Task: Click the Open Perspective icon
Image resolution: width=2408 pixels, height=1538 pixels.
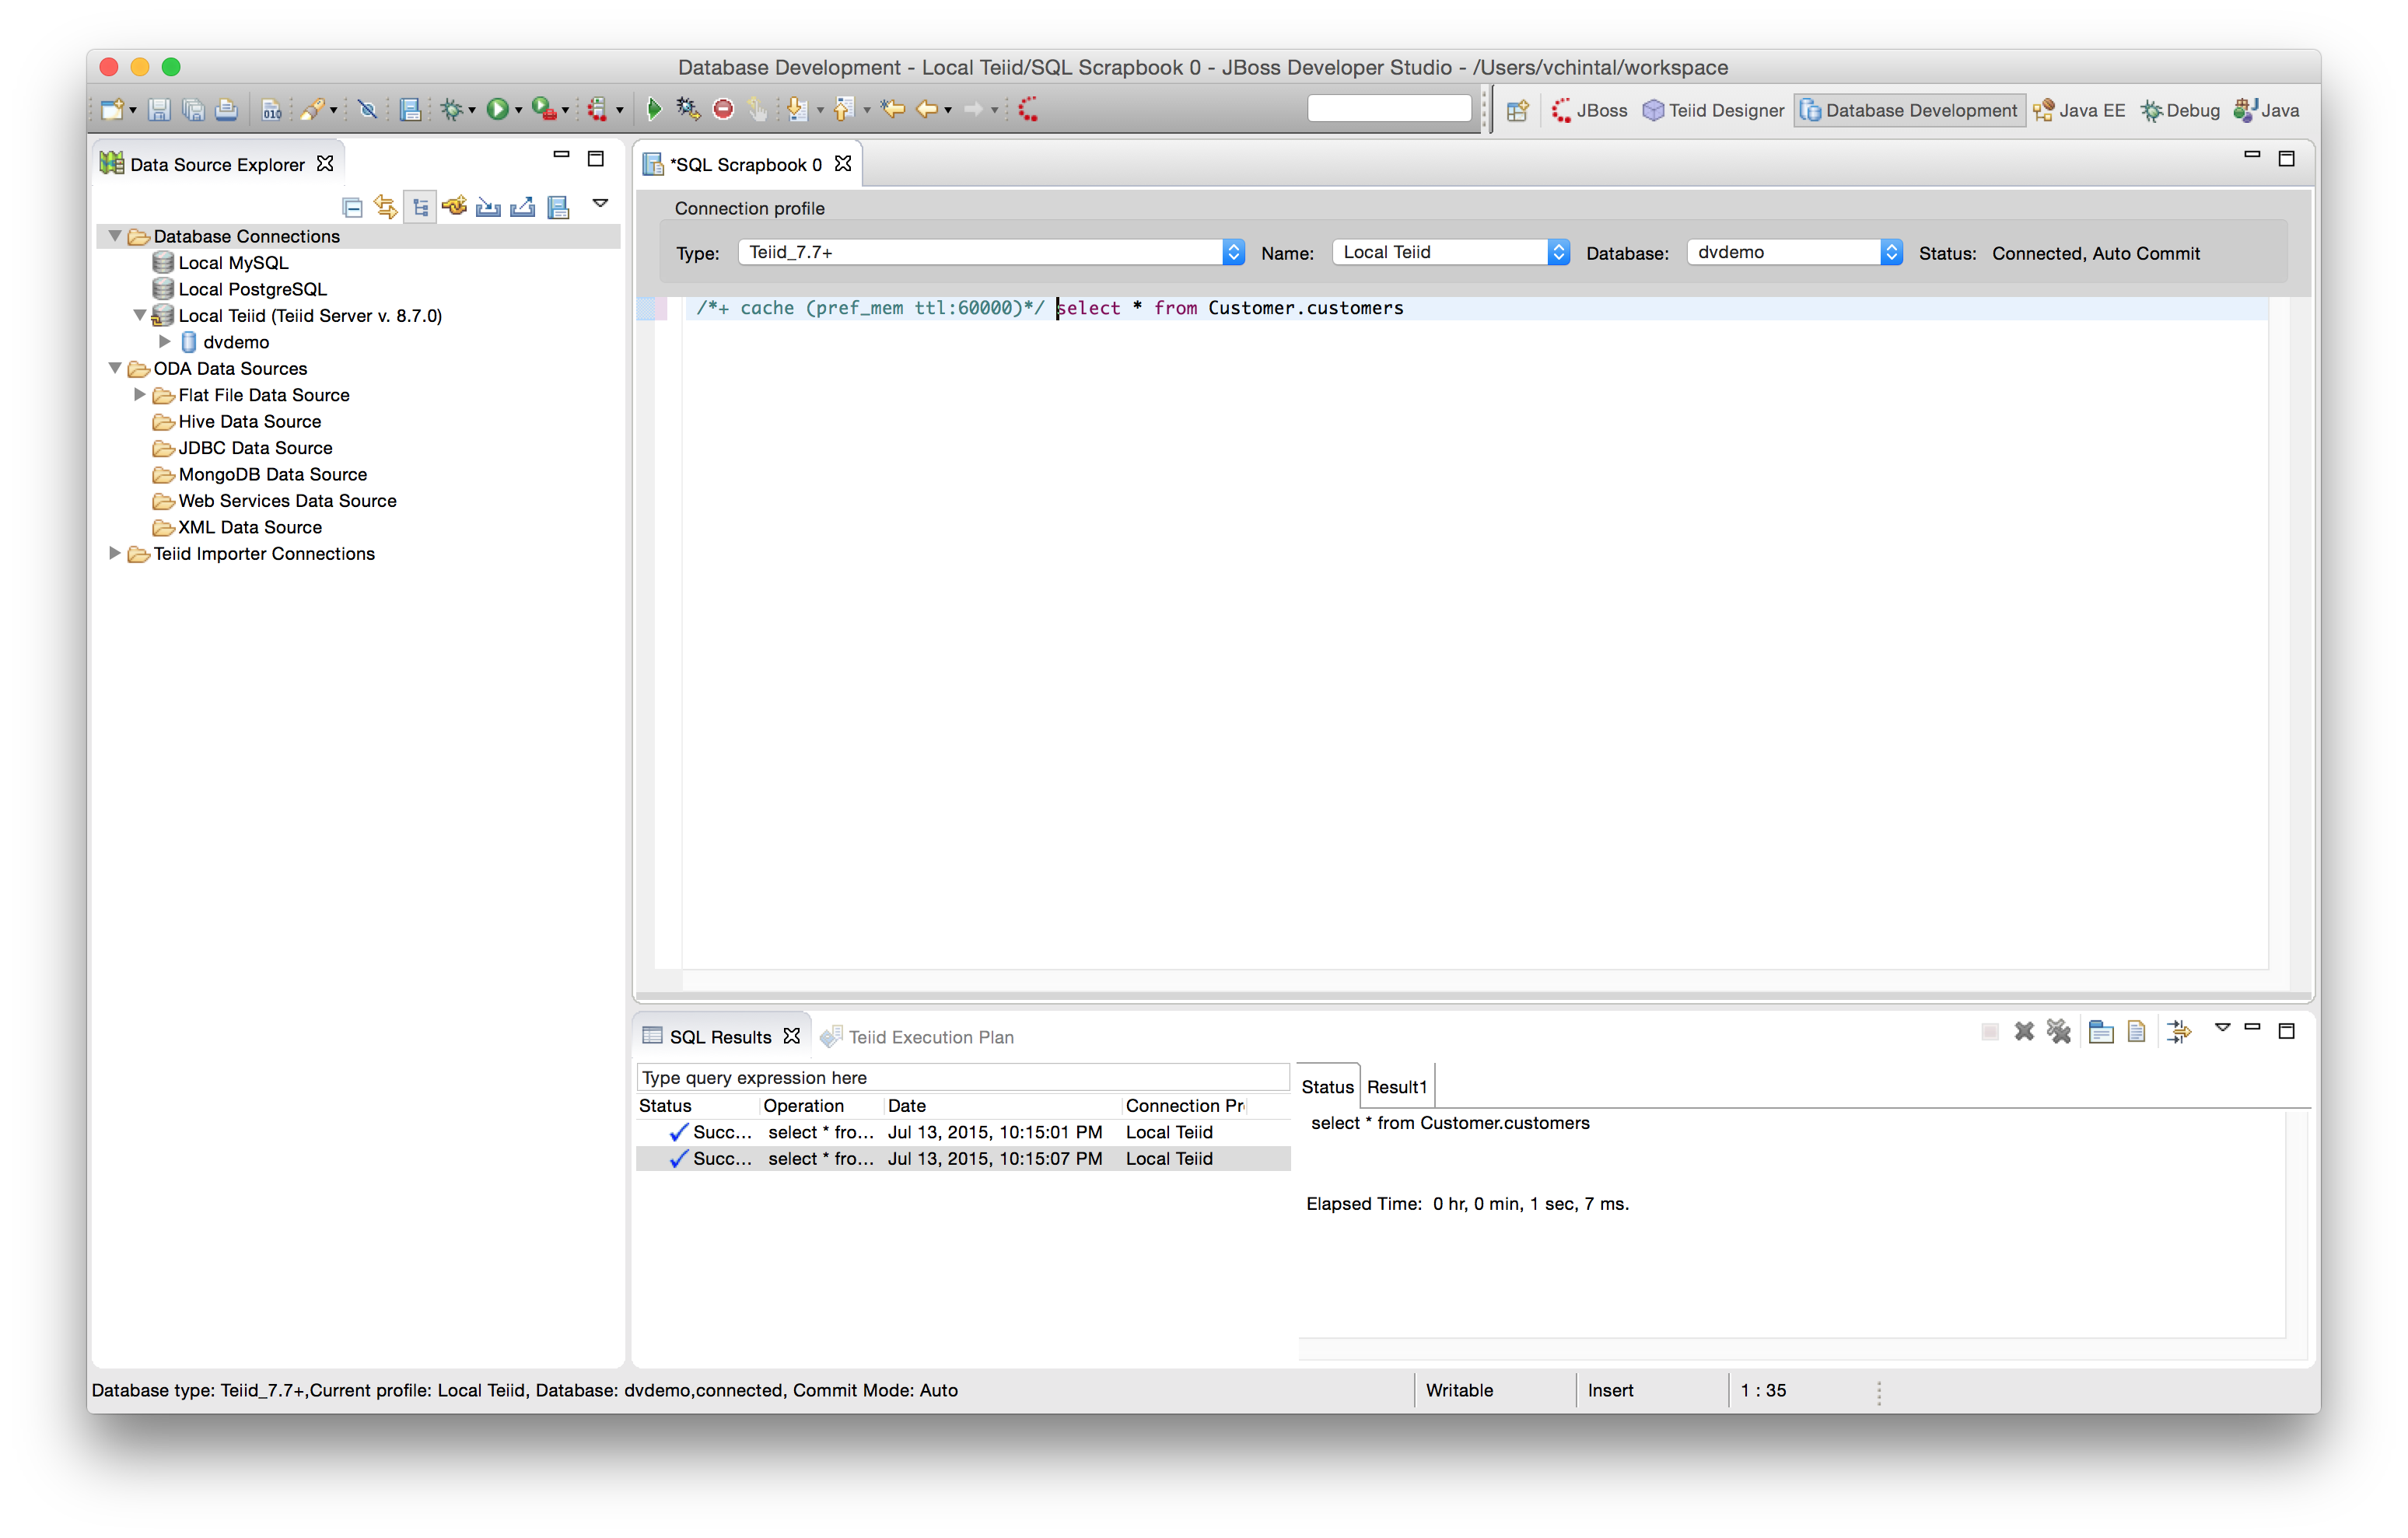Action: click(x=1517, y=110)
